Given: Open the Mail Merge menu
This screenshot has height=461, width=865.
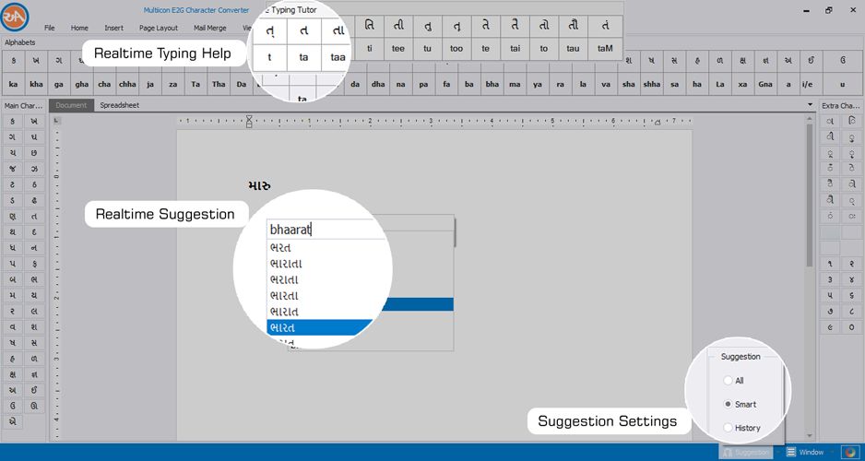Looking at the screenshot, I should 210,28.
